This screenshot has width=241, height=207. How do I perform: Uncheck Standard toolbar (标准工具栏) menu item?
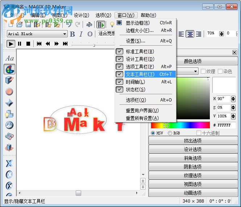(x=145, y=51)
